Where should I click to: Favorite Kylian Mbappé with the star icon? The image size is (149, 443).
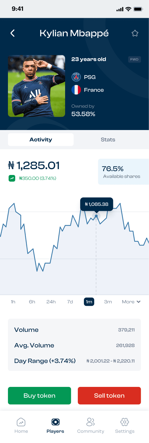coord(135,33)
